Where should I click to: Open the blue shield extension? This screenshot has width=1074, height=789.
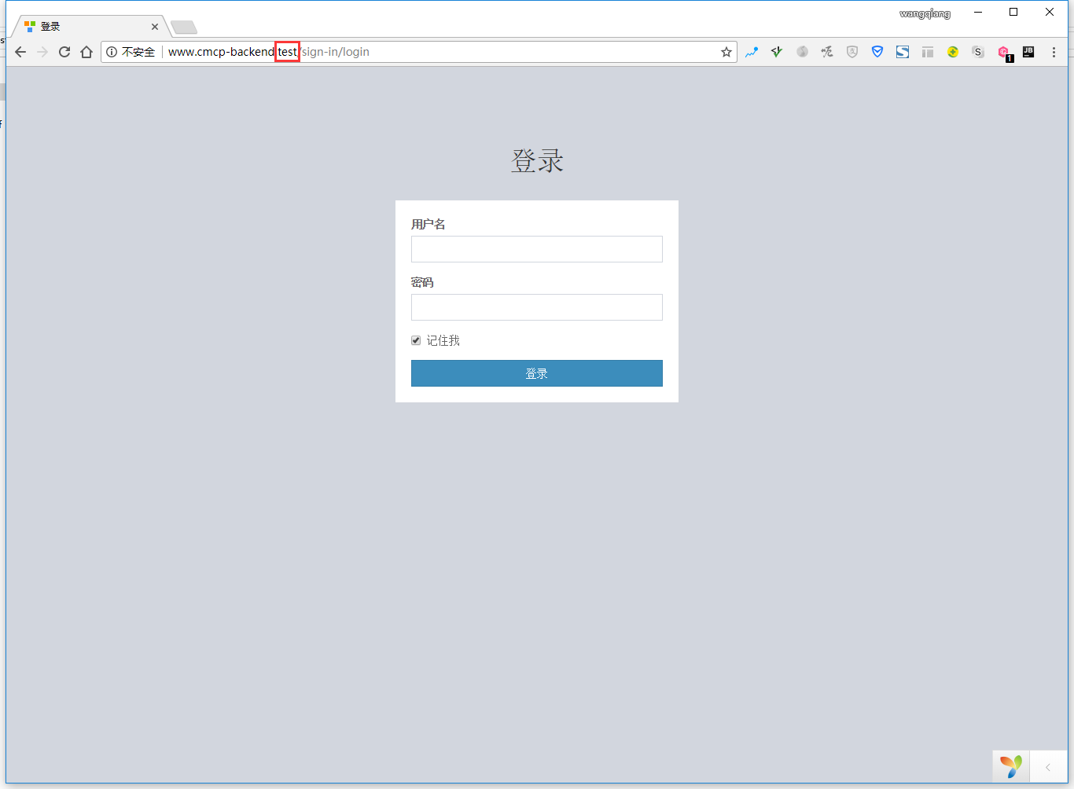(877, 52)
